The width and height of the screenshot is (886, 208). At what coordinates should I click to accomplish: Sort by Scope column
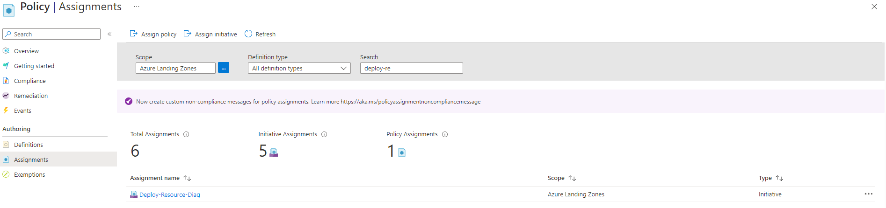[x=562, y=178]
